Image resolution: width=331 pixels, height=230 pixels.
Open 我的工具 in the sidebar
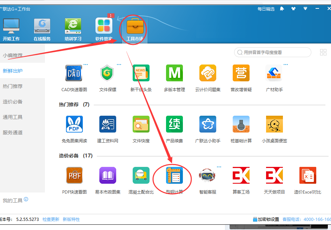tap(12, 201)
